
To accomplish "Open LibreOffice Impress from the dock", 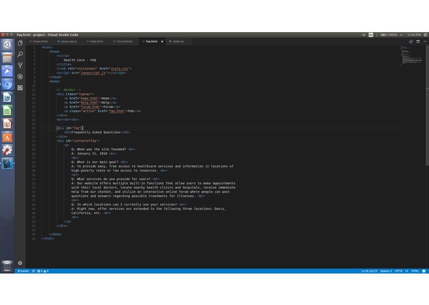I will click(7, 124).
